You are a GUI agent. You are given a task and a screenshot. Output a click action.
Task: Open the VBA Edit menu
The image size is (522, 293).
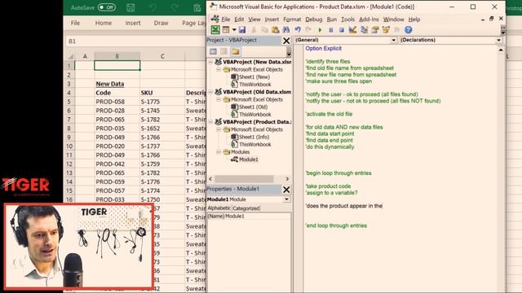coord(239,20)
